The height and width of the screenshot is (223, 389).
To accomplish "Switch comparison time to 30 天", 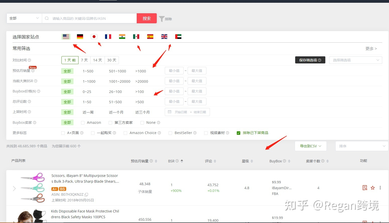I will 112,60.
